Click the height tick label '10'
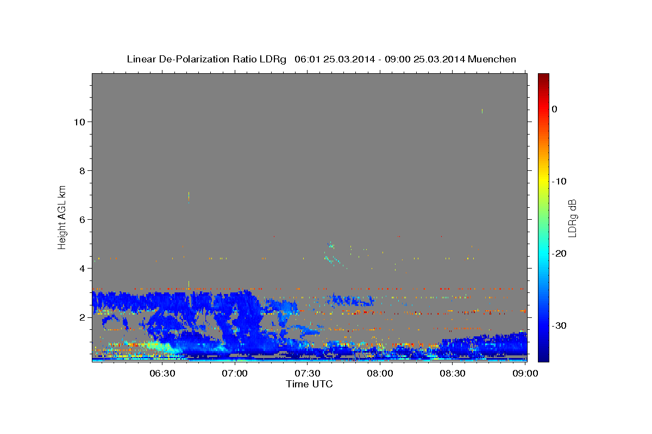The image size is (652, 434). [x=79, y=122]
